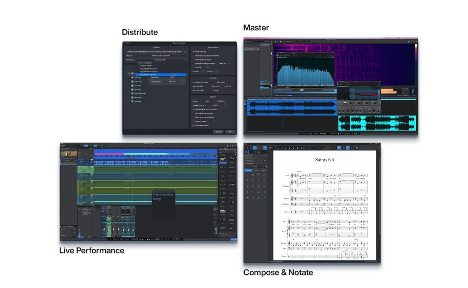This screenshot has height=288, width=468.
Task: Confirm export with the OK button
Action: point(230,132)
